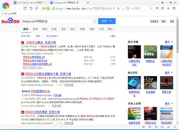The image size is (179, 130).
Task: Go back with the browser back arrow
Action: 14,8
